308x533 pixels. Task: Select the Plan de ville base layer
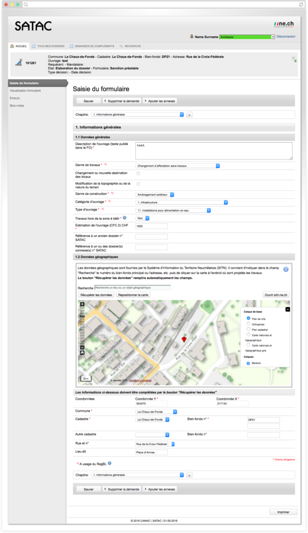pyautogui.click(x=248, y=319)
